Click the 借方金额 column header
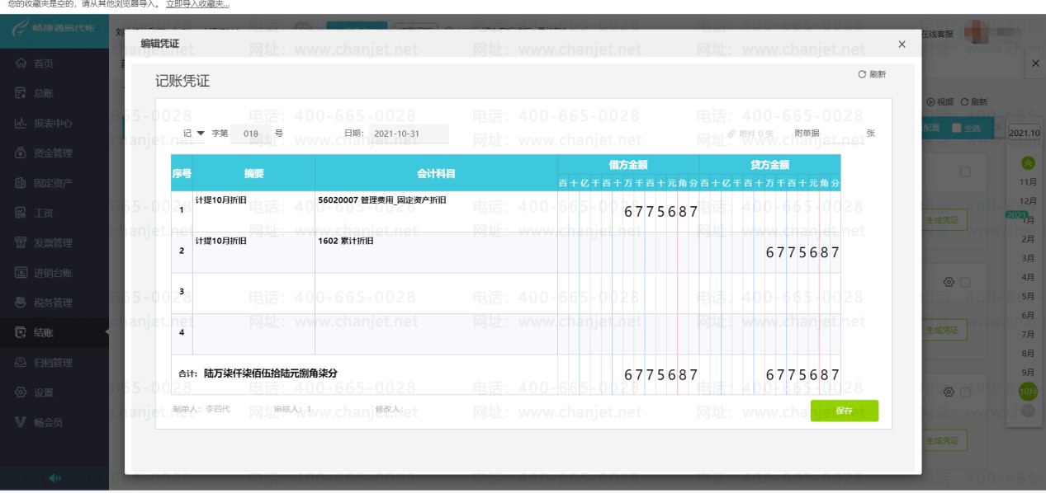This screenshot has width=1046, height=493. click(628, 165)
